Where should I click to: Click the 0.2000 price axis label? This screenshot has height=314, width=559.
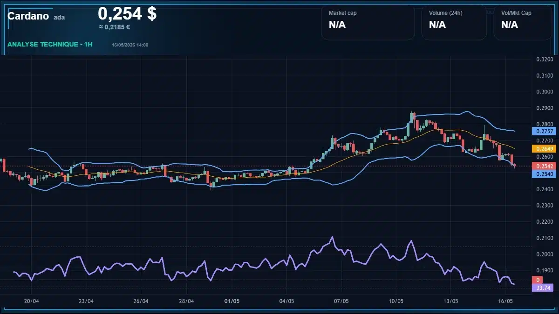pos(545,254)
